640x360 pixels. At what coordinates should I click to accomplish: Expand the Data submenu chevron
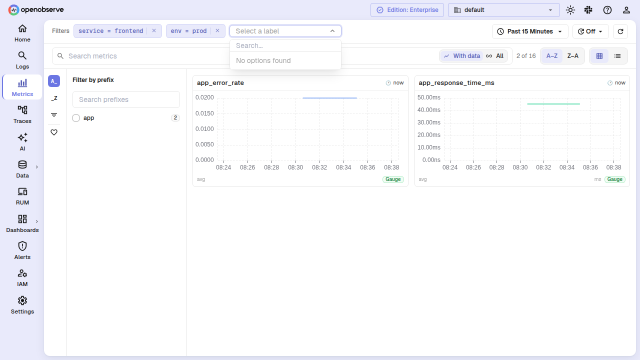pos(36,167)
